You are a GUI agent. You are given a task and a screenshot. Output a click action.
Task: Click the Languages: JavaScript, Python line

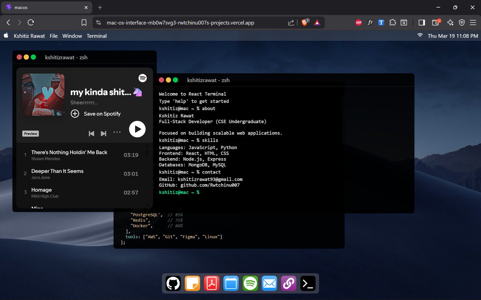coord(198,148)
